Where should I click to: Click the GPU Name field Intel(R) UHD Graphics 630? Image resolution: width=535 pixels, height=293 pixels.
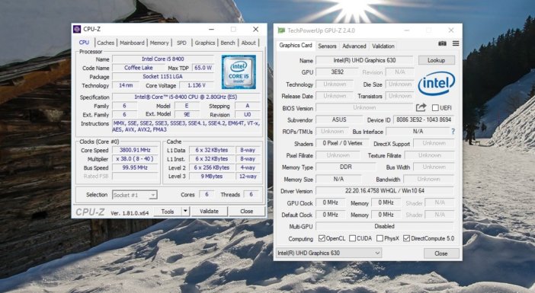pyautogui.click(x=364, y=60)
